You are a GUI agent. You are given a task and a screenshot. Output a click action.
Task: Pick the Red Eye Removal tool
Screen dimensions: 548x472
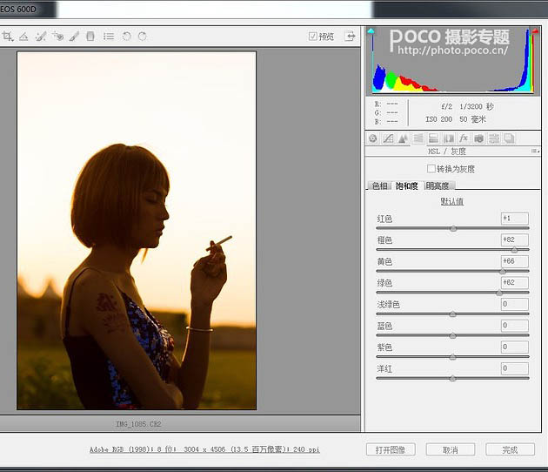(x=57, y=37)
